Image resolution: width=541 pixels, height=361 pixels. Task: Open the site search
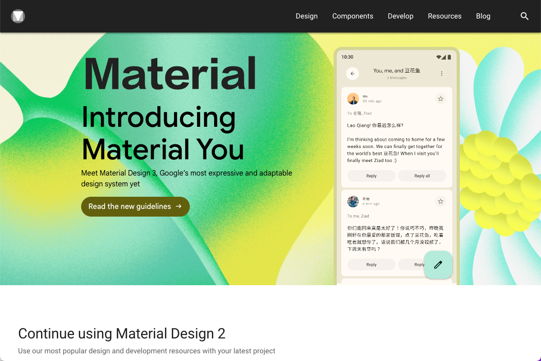524,16
